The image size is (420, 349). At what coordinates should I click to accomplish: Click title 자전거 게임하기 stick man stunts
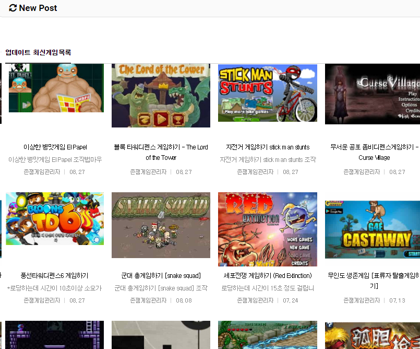coord(268,147)
